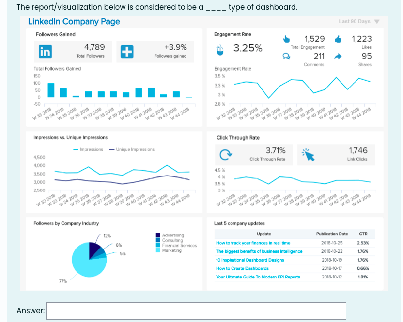Screen dimensions: 403x322
Task: Open the link How to Create Dashboards
Action: coord(242,268)
